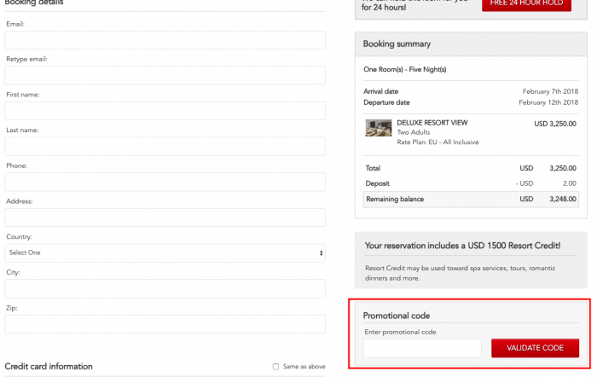Click the USD 1500 Resort Credit notice heading

[x=462, y=246]
